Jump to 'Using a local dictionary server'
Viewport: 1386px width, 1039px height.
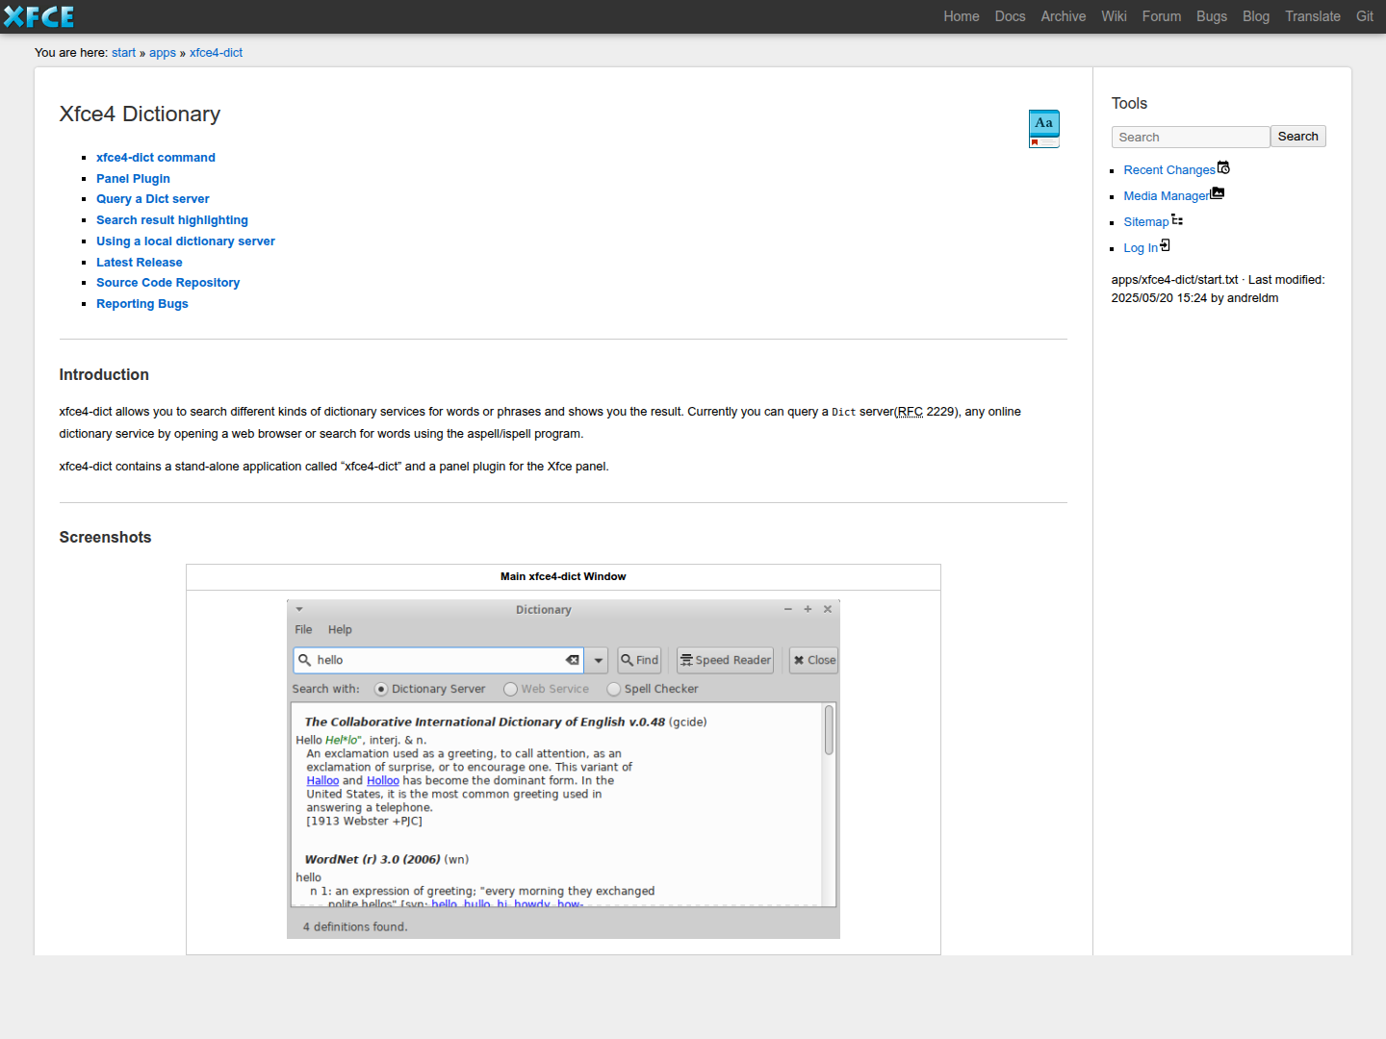[x=186, y=241]
